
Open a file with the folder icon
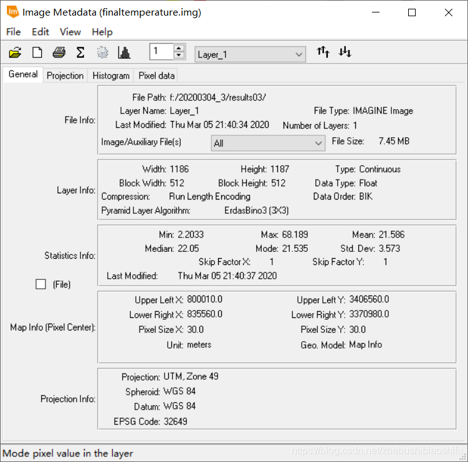(x=15, y=52)
